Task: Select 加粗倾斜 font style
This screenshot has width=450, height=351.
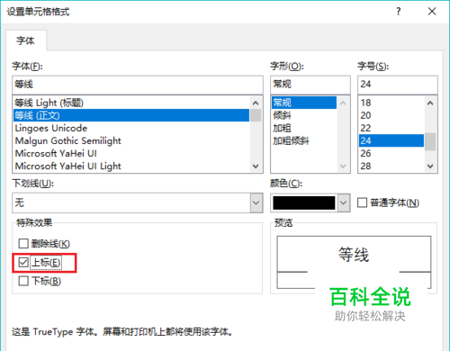Action: click(x=304, y=140)
